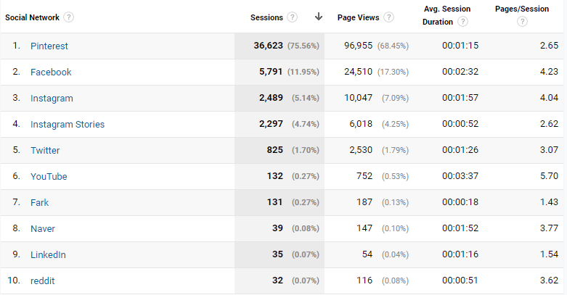Click the help icon beside Social Network
The height and width of the screenshot is (295, 567).
69,17
